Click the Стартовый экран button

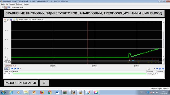click(x=18, y=7)
